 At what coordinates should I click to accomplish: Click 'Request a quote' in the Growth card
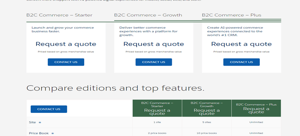point(154,44)
